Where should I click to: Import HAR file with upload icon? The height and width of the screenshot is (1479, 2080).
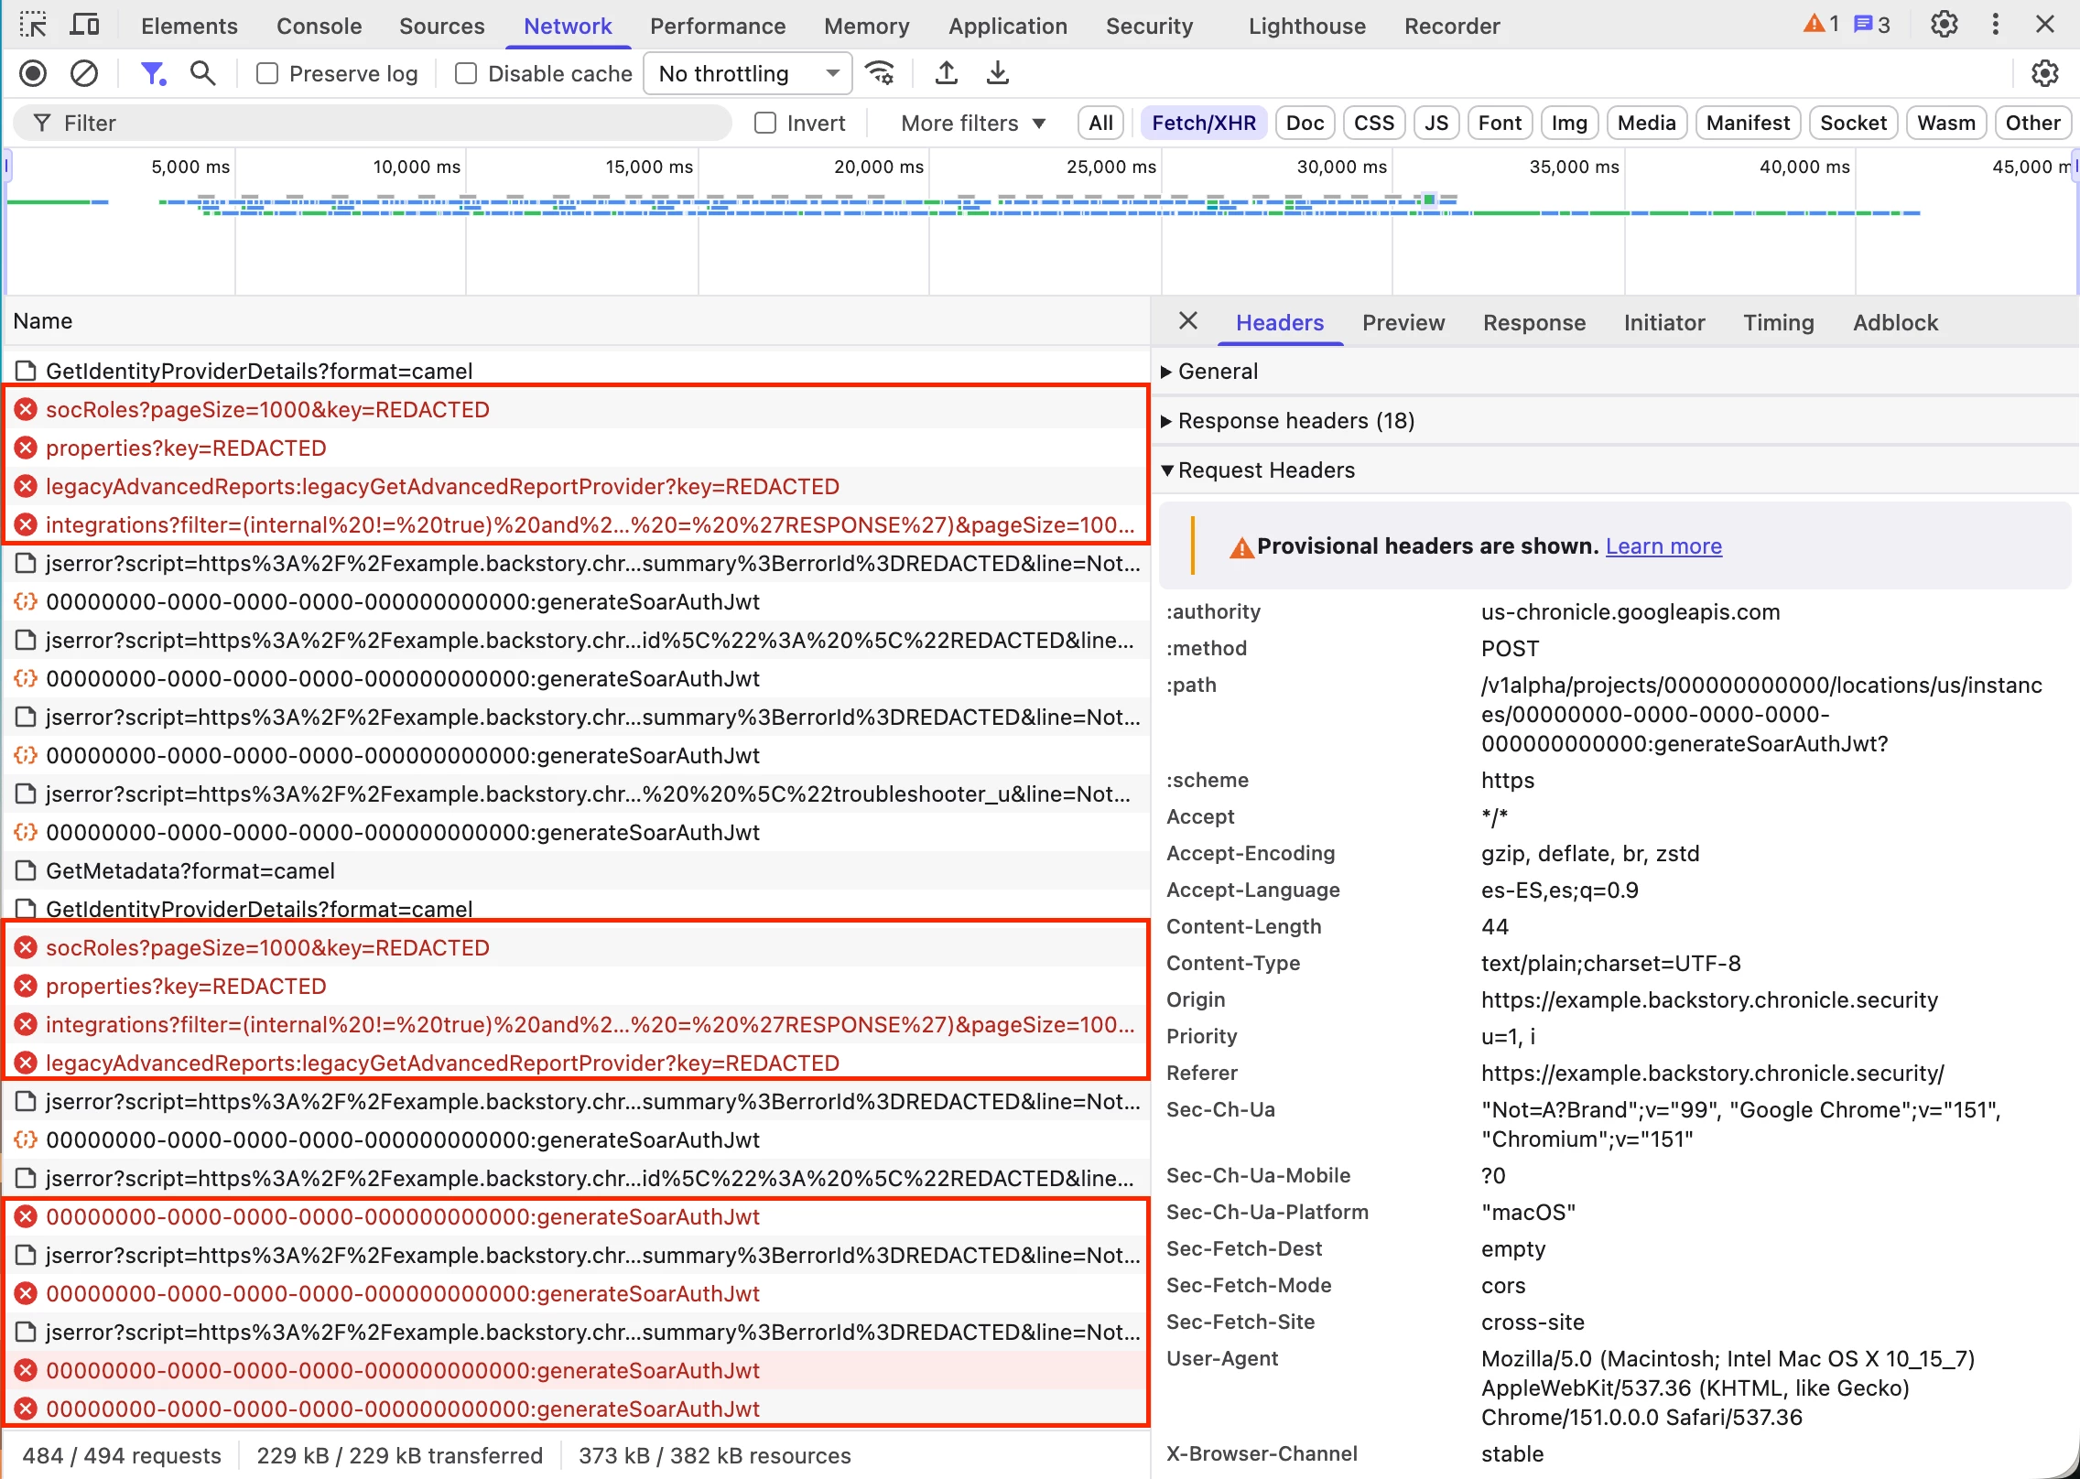point(947,73)
